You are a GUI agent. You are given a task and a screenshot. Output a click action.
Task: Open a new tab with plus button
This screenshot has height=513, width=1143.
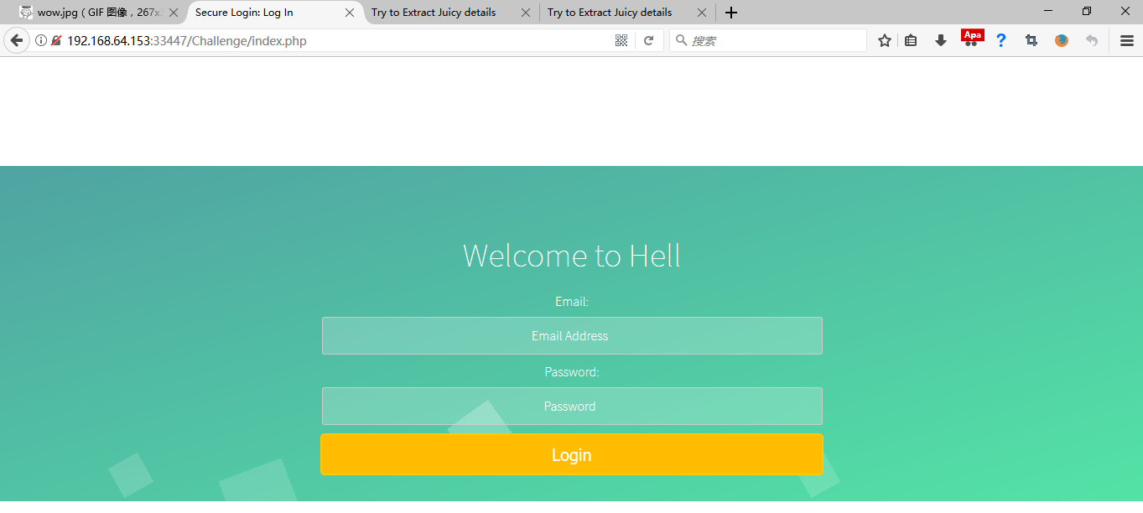[731, 13]
